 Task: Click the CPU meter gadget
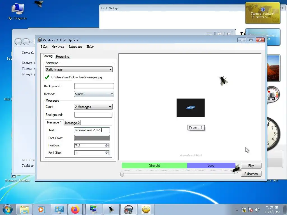[x=273, y=95]
